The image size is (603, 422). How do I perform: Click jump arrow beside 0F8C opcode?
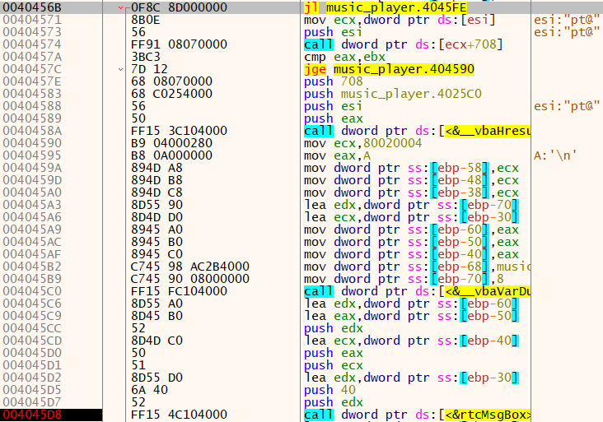(x=120, y=7)
